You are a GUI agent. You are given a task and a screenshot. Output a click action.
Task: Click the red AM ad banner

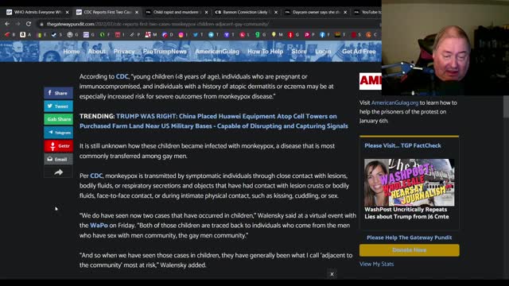(x=371, y=81)
